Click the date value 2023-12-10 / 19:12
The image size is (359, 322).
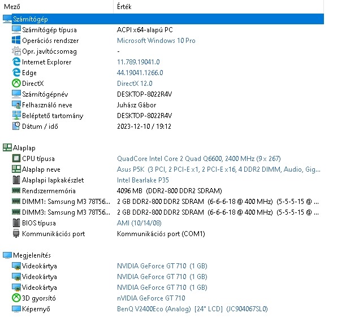click(x=144, y=127)
